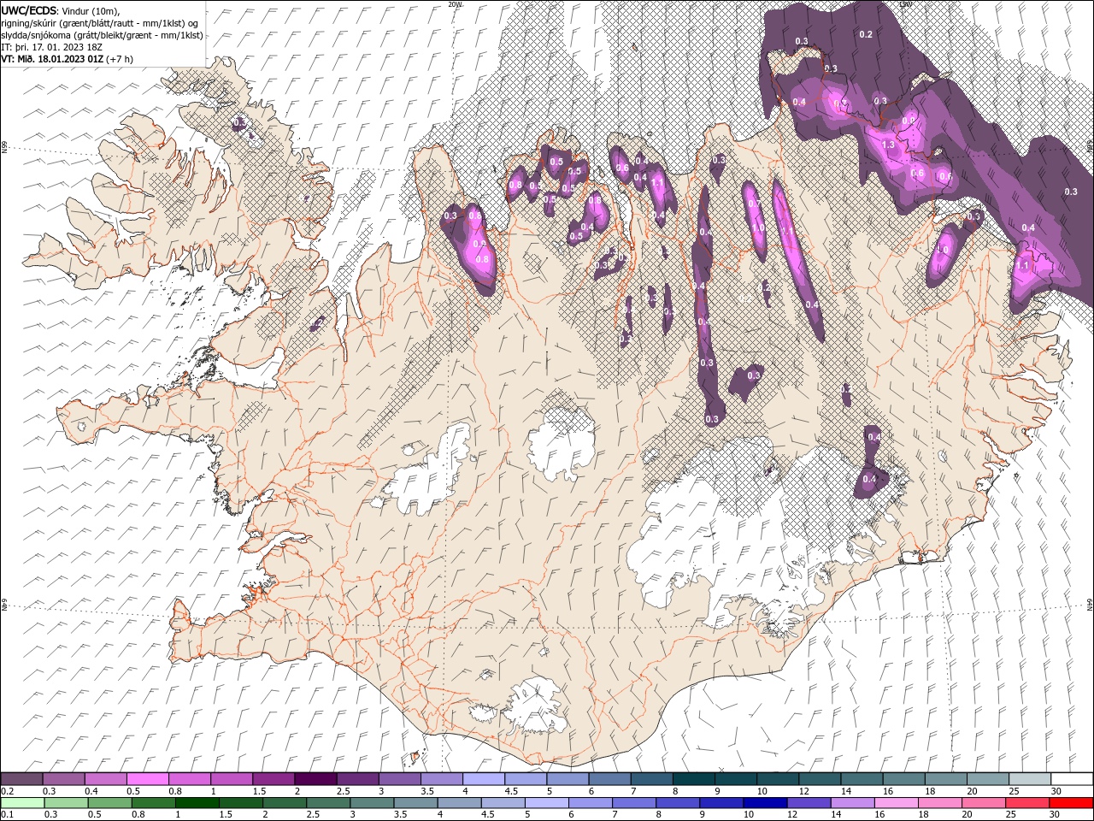Viewport: 1094px width, 821px height.
Task: Select the light grey 25 snow legend swatch
Action: [1030, 779]
